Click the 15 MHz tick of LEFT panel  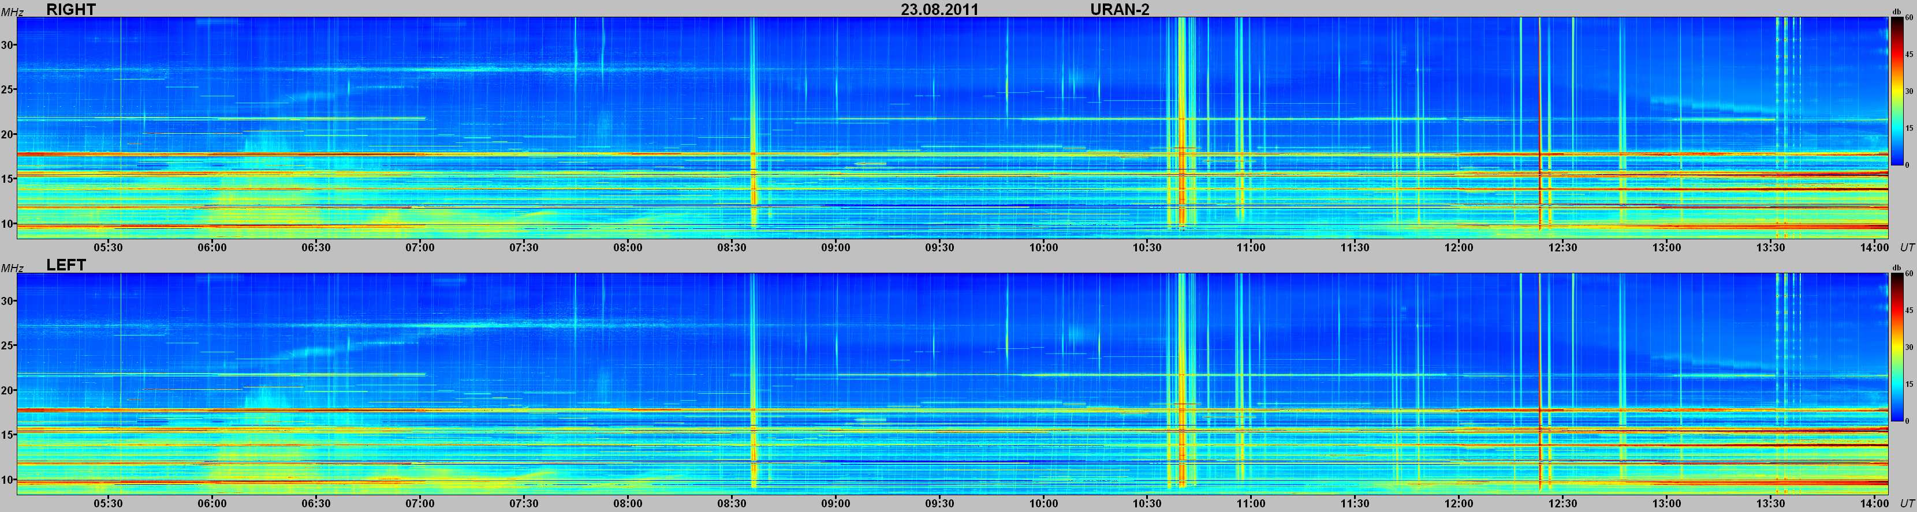(x=8, y=435)
